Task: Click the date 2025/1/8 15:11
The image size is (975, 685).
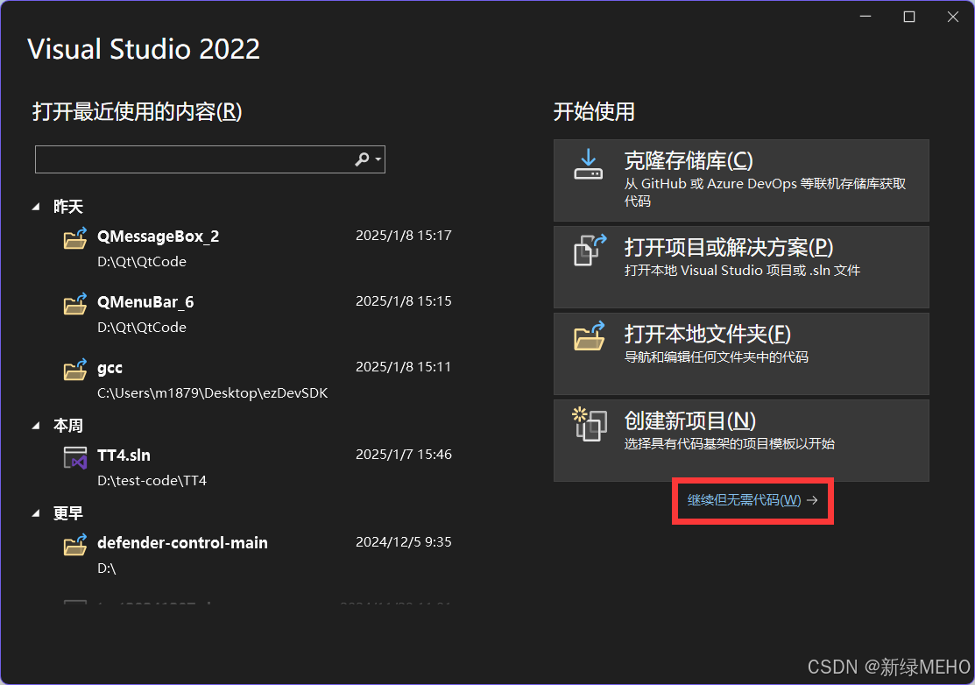Action: (x=404, y=367)
